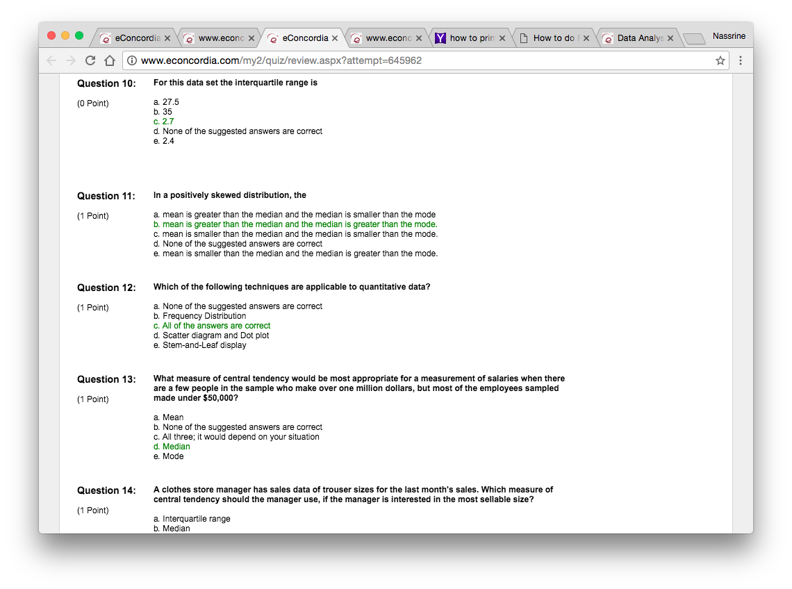Close the "How to do" tab
This screenshot has width=792, height=589.
tap(586, 38)
